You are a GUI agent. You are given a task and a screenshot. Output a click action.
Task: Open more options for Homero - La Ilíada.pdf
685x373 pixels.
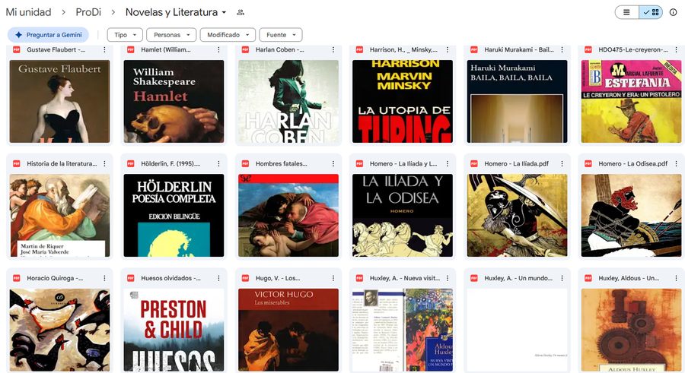562,163
